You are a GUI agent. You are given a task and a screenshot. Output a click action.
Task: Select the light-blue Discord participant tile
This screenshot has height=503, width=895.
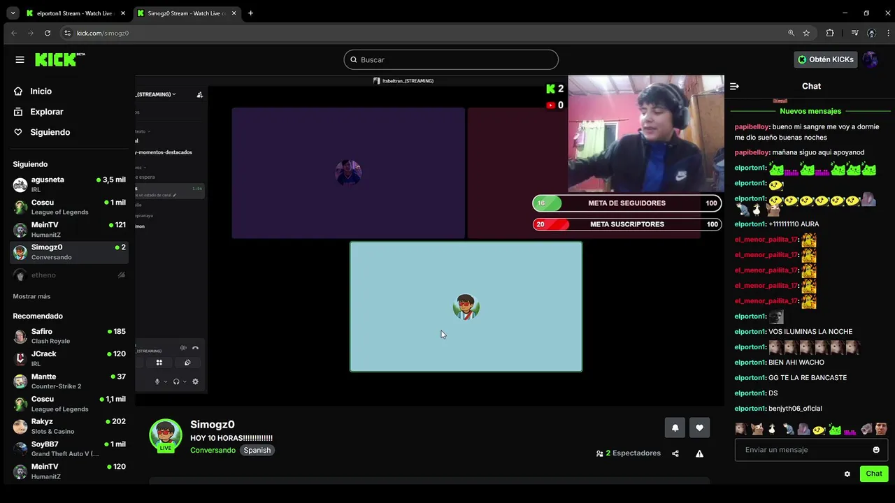point(466,307)
